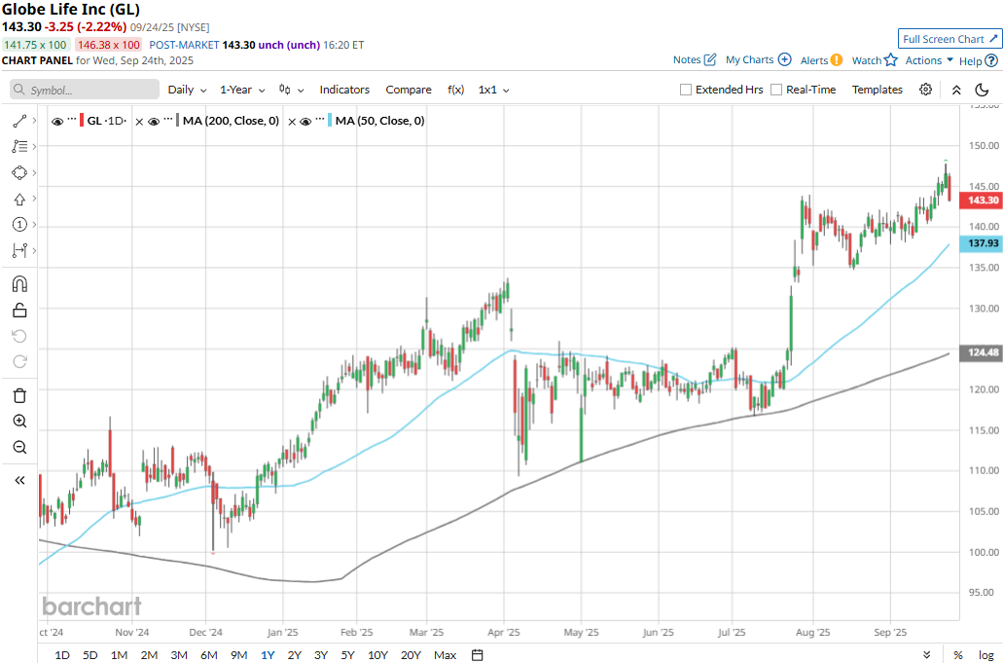Viewport: 1003px width, 663px height.
Task: Collapse the drawing tools sidebar
Action: point(19,481)
